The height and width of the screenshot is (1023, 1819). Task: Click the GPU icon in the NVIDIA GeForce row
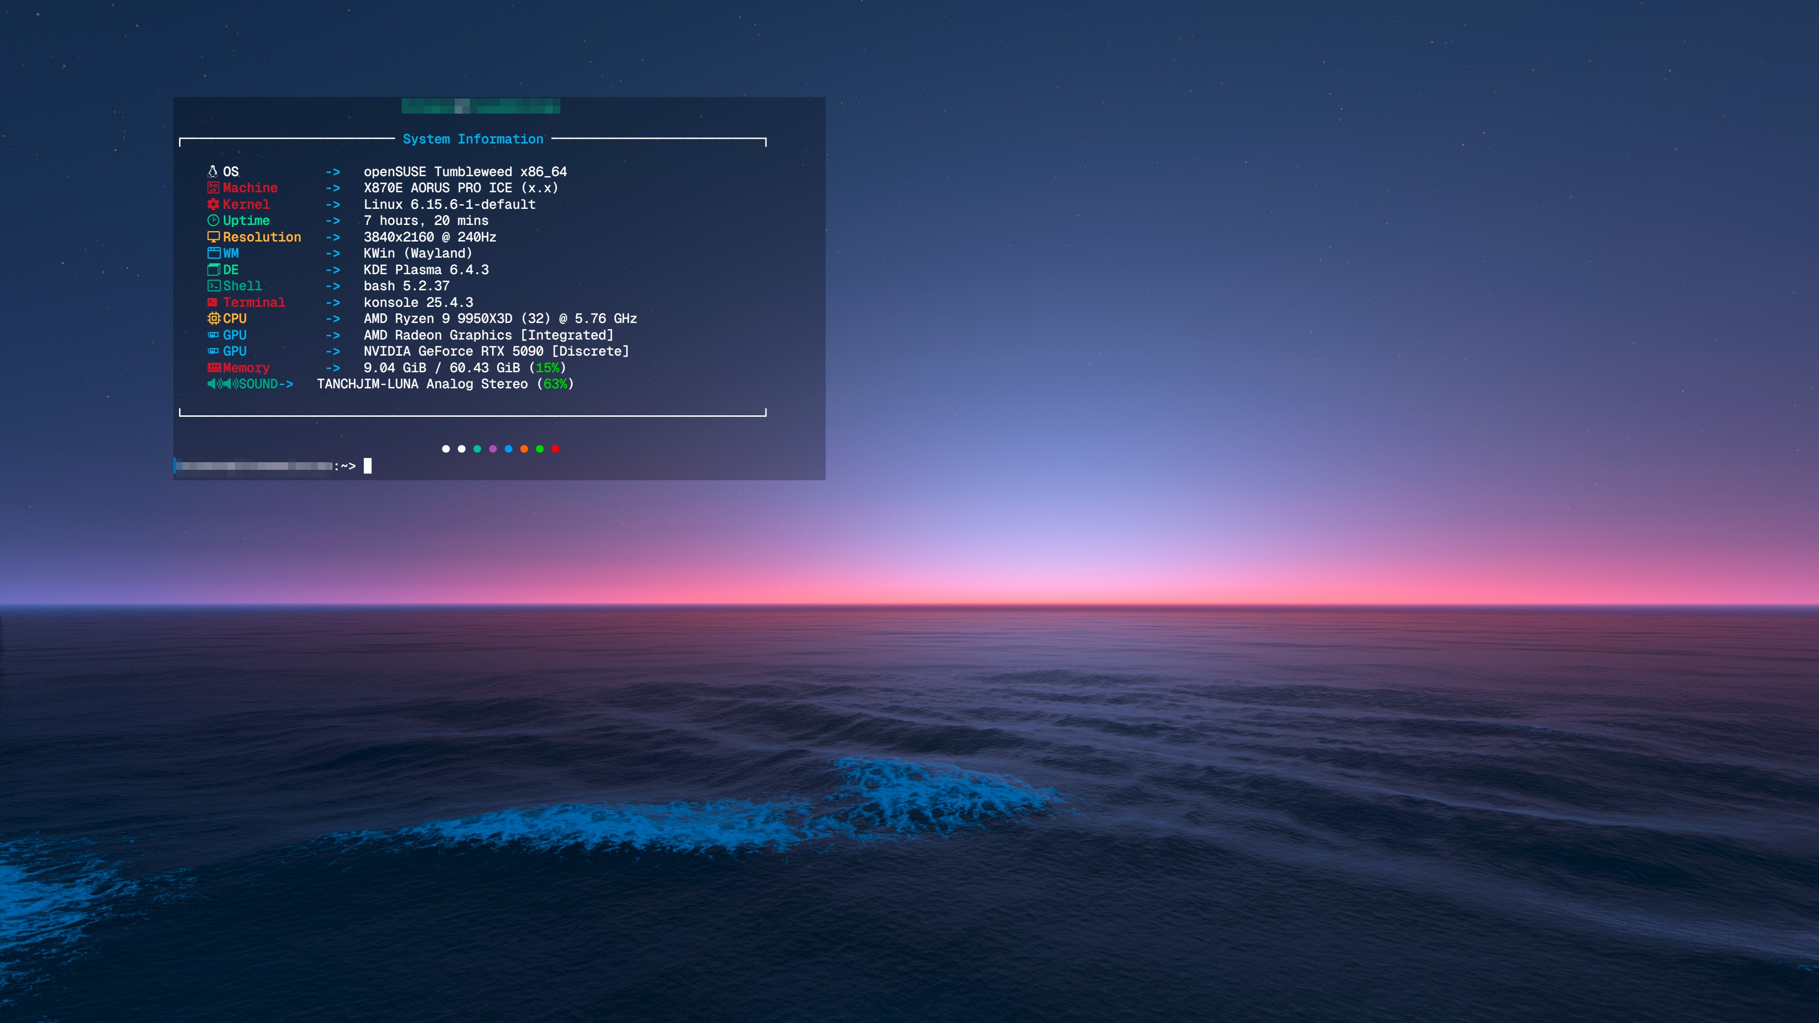(x=213, y=351)
